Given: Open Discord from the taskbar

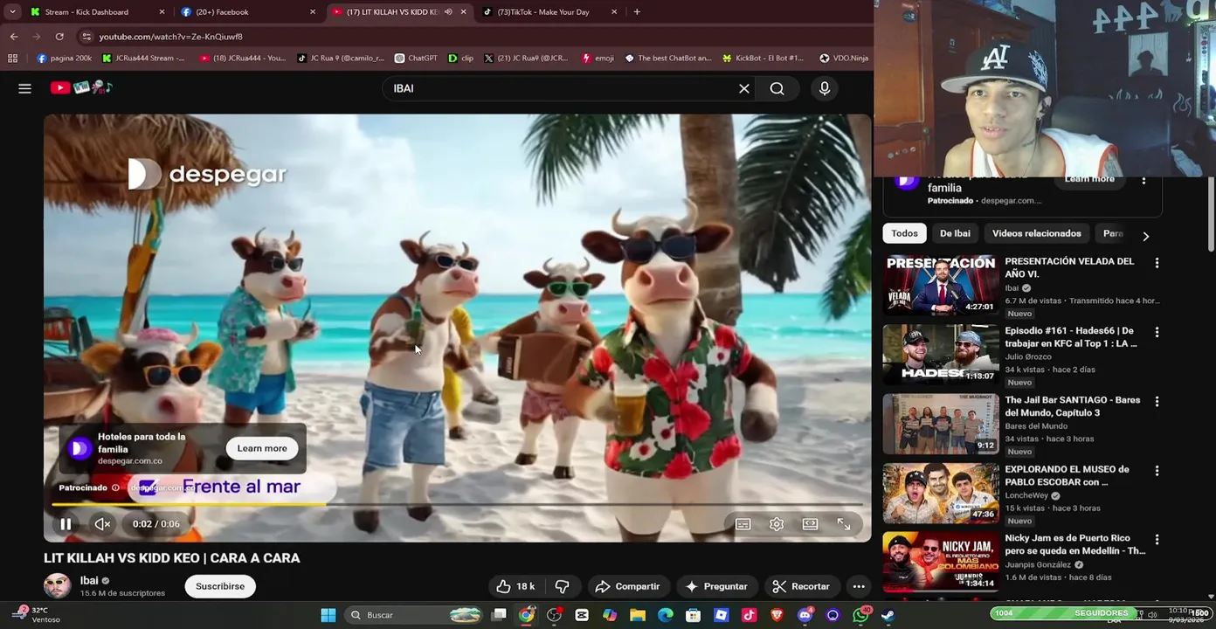Looking at the screenshot, I should (x=805, y=615).
